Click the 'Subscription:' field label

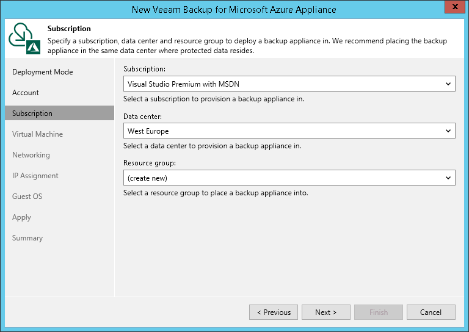144,69
